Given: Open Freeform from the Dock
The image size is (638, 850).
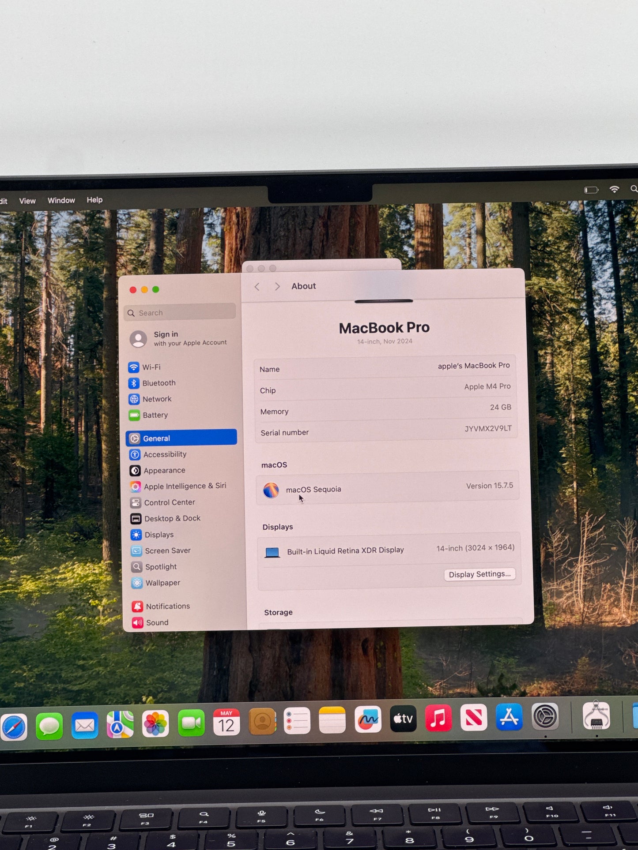Looking at the screenshot, I should pyautogui.click(x=368, y=719).
